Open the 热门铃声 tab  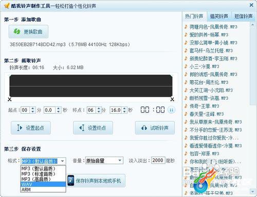tap(194, 16)
